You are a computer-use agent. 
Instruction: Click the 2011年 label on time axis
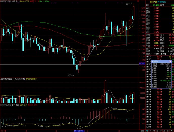click(x=3, y=131)
